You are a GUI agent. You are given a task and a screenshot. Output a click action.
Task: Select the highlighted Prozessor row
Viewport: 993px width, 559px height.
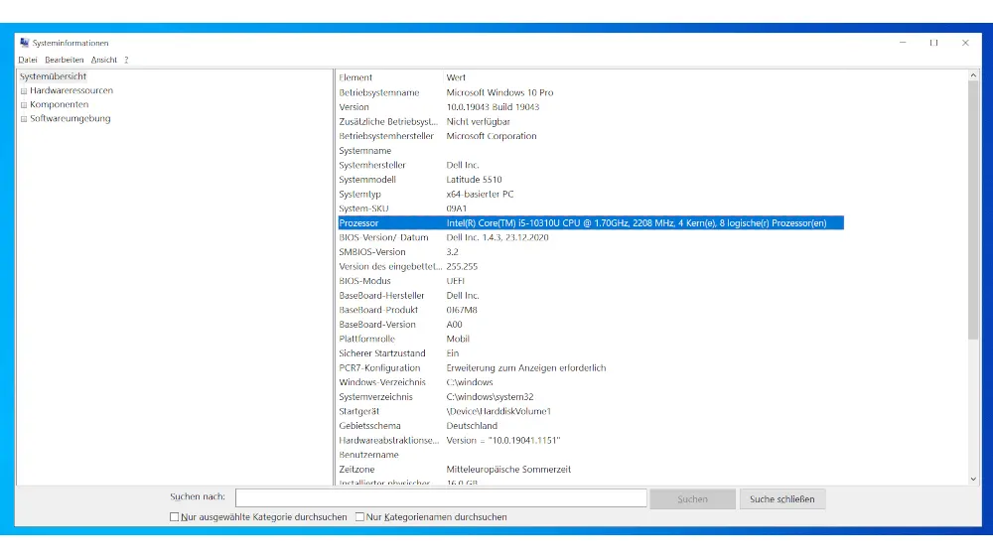(x=591, y=222)
